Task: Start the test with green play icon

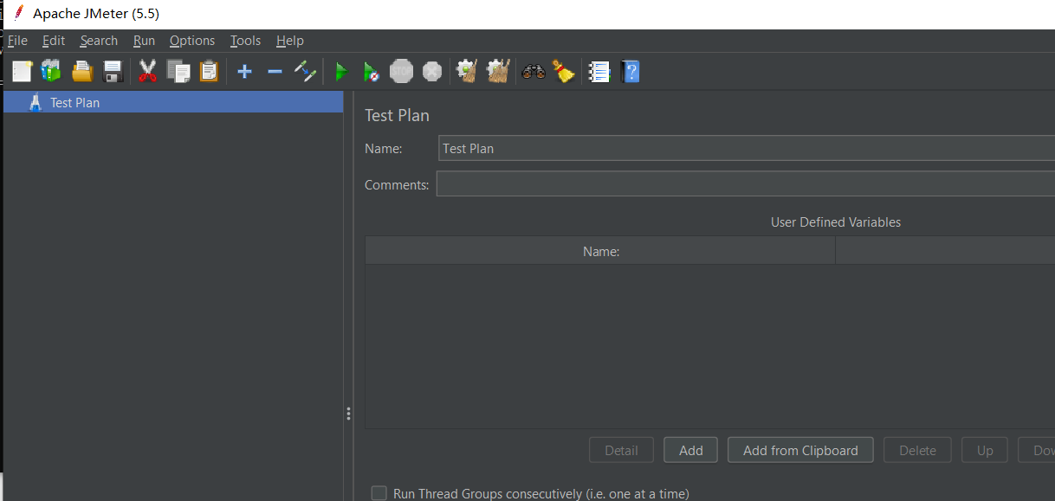Action: (341, 72)
